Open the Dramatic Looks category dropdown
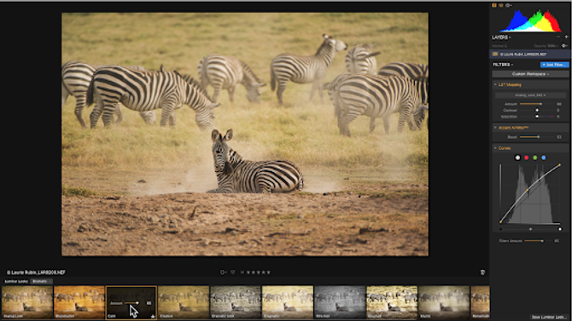This screenshot has width=572, height=321. point(41,281)
